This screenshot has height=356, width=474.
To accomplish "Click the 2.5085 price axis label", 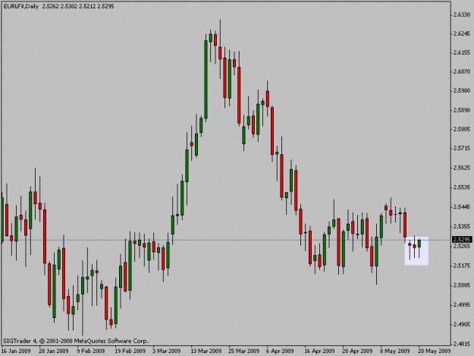I will pos(462,285).
